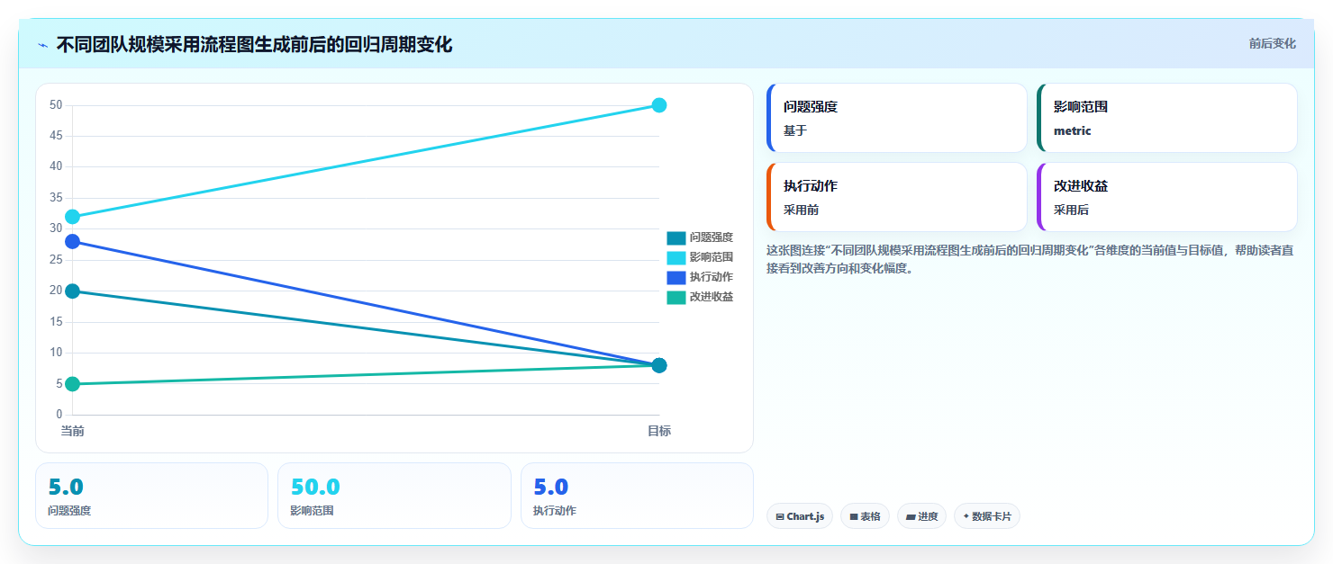The width and height of the screenshot is (1333, 564).
Task: Click the 执行动作 legend label
Action: (x=712, y=277)
